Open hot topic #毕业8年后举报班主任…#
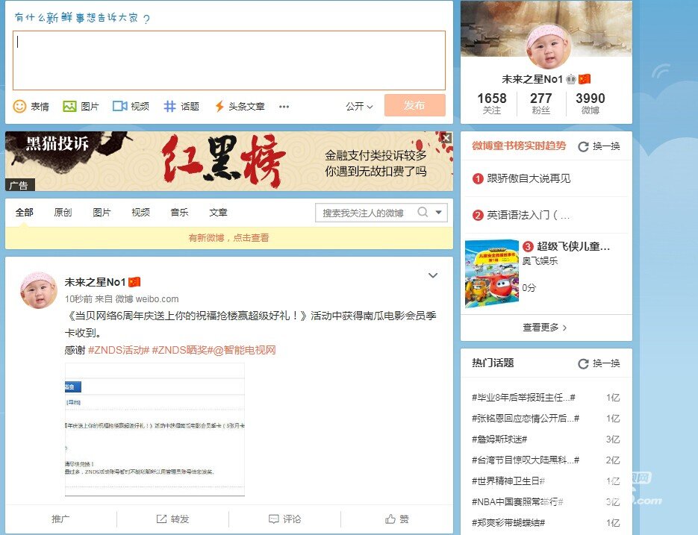 coord(523,398)
